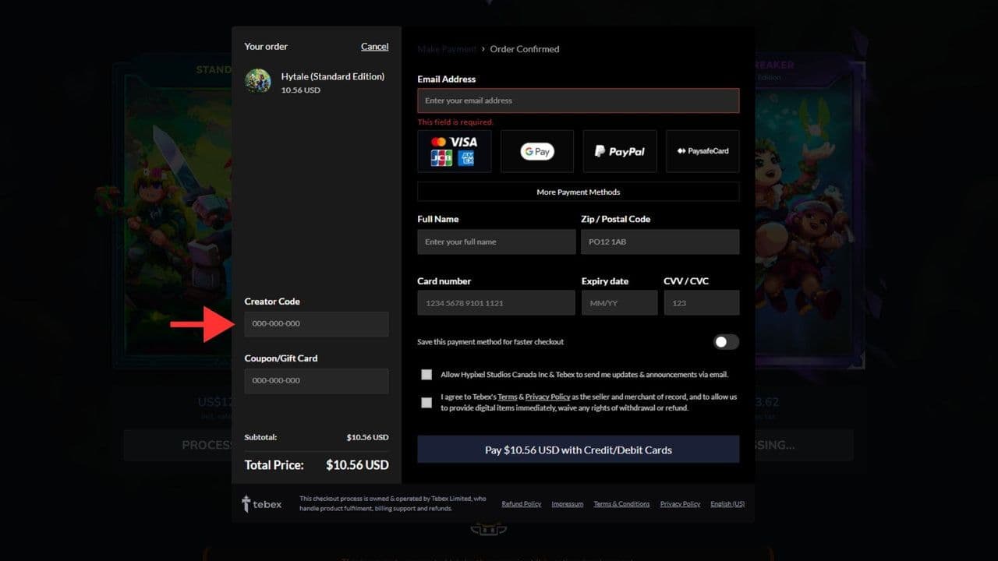This screenshot has height=561, width=998.
Task: Select the Visa/Mastercard card payment option
Action: tap(454, 151)
